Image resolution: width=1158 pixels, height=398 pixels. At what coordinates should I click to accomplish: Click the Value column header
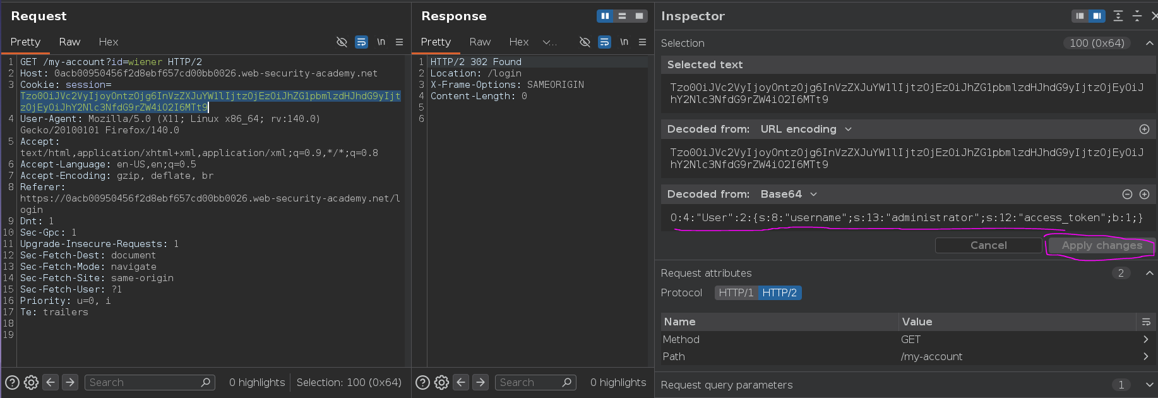(1017, 322)
